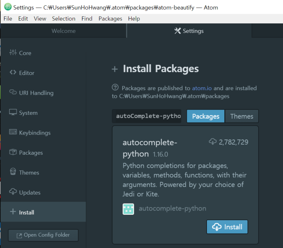Click the Themes paint bucket icon
Image resolution: width=283 pixels, height=248 pixels.
(x=13, y=172)
